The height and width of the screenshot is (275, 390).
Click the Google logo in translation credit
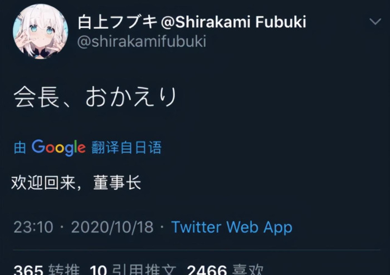pyautogui.click(x=58, y=147)
